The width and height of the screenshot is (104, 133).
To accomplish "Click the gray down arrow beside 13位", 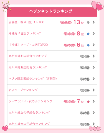I will 88,22.
